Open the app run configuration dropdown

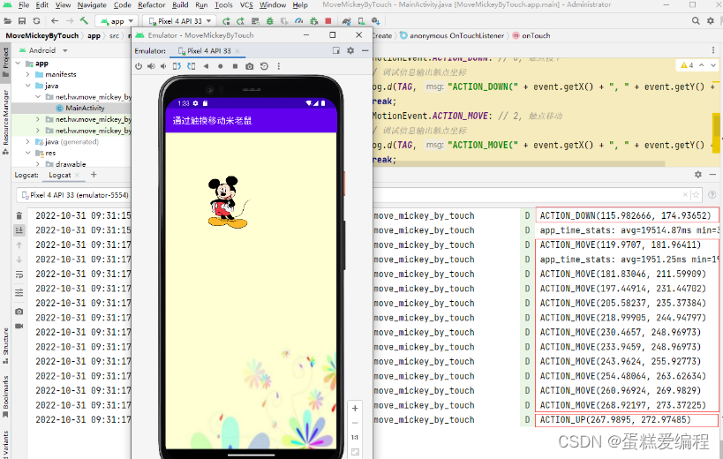pyautogui.click(x=117, y=21)
